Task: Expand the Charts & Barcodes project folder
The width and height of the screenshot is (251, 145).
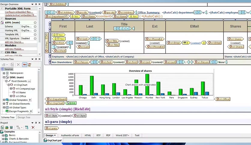Action: click(3, 139)
